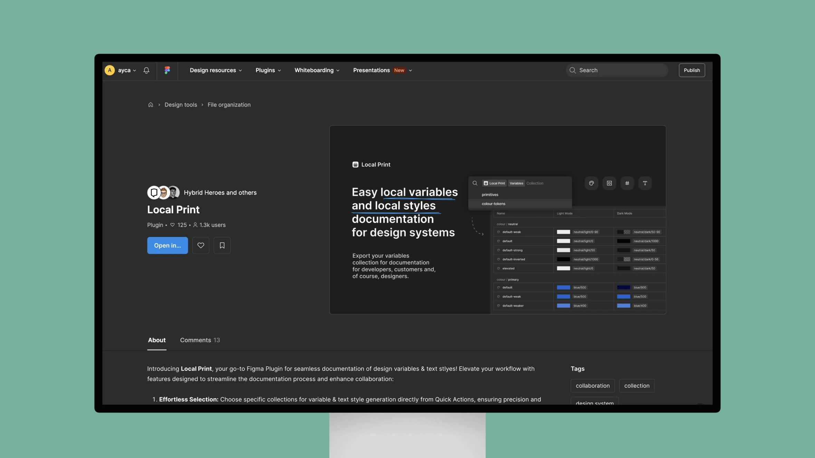This screenshot has width=815, height=458.
Task: Click the Local Print preview image
Action: click(498, 220)
